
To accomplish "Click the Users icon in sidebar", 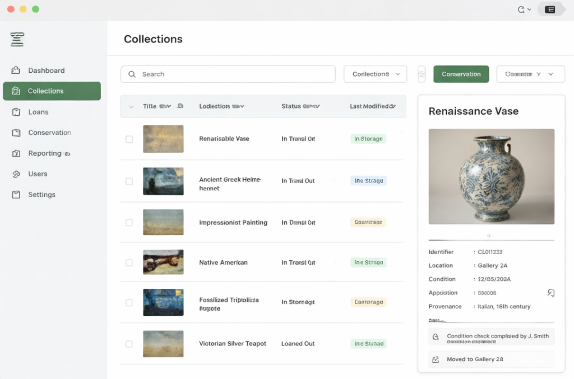I will (16, 174).
